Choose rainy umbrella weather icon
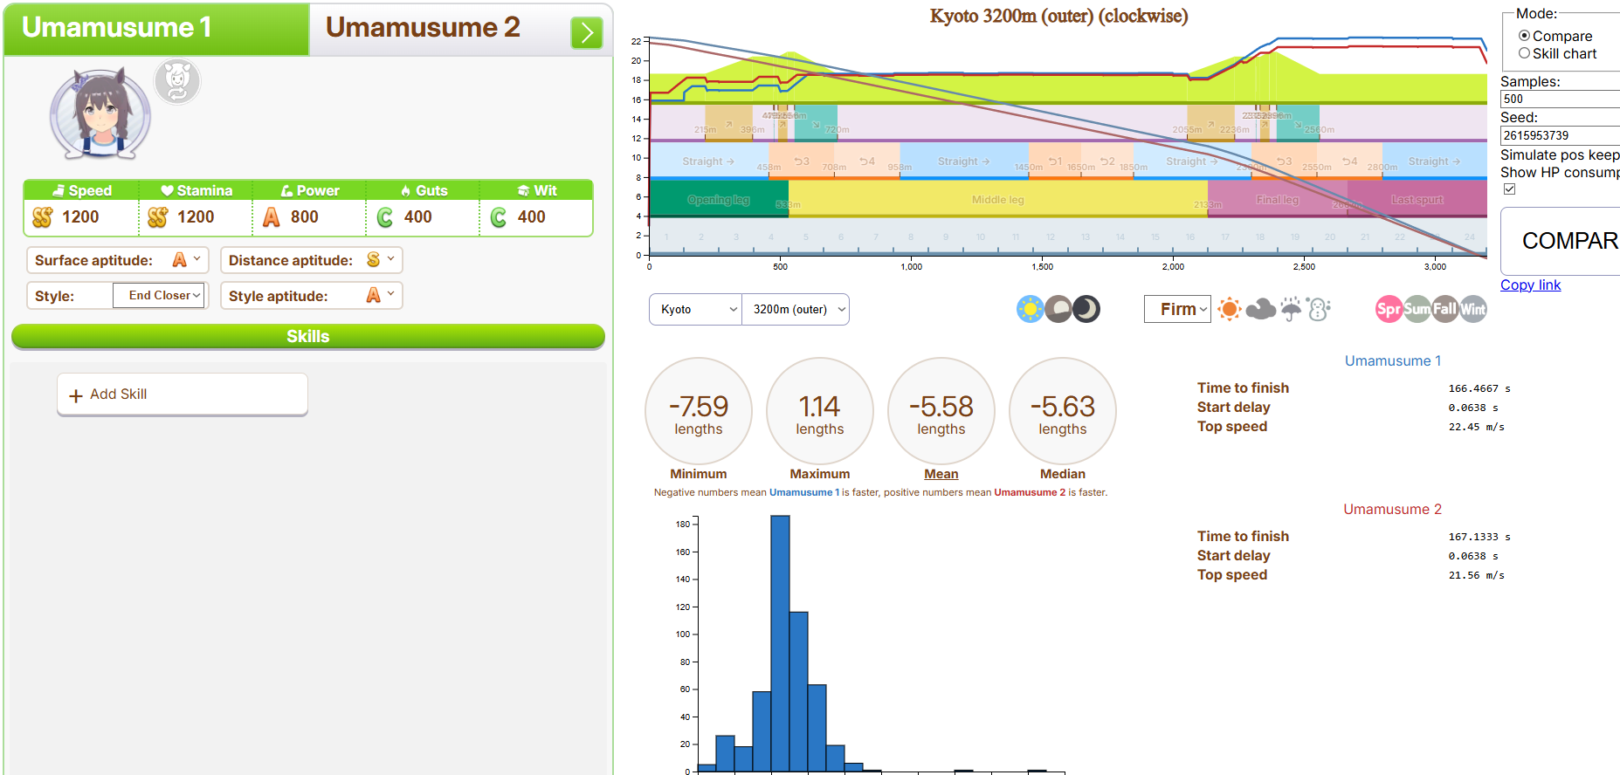 coord(1291,309)
